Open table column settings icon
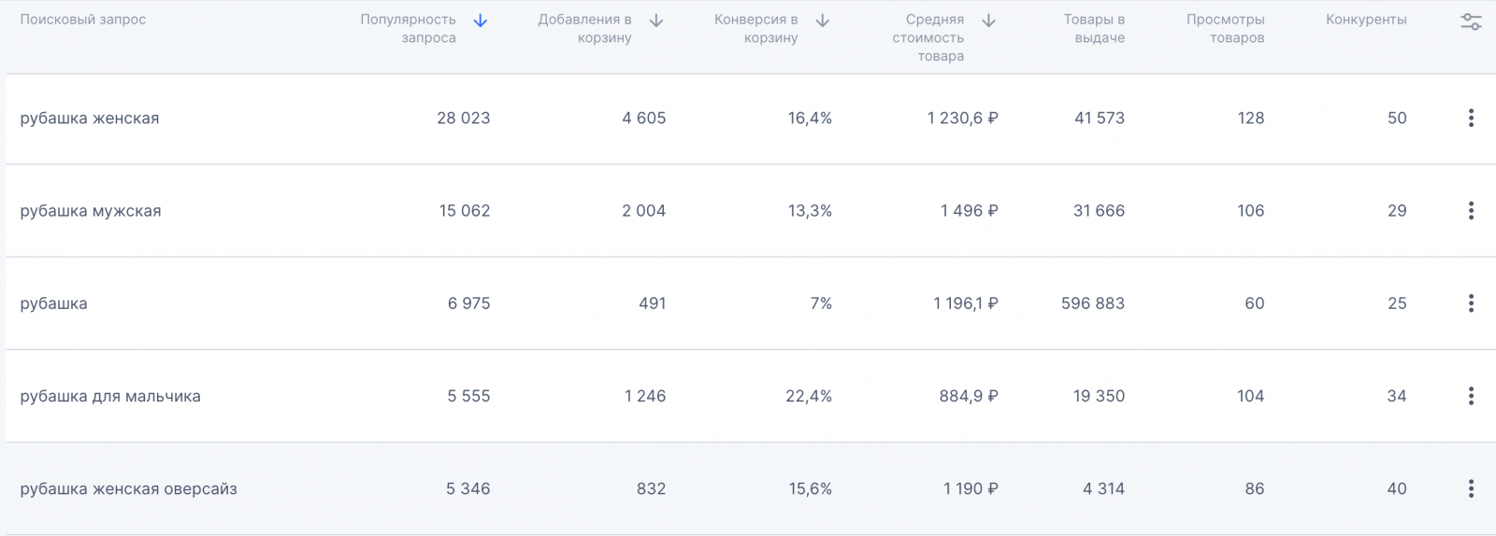This screenshot has height=536, width=1496. [x=1471, y=21]
